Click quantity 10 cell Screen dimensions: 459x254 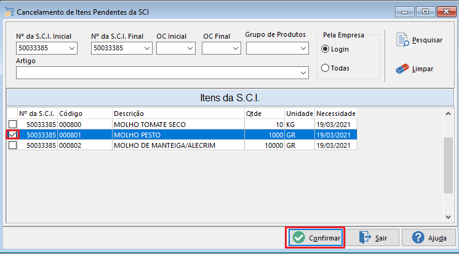tap(265, 125)
